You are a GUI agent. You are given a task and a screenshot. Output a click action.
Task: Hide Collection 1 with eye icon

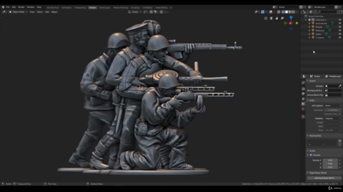click(x=340, y=20)
